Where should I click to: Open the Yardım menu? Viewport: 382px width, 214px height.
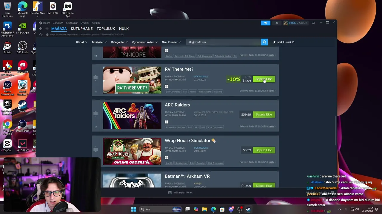96,23
